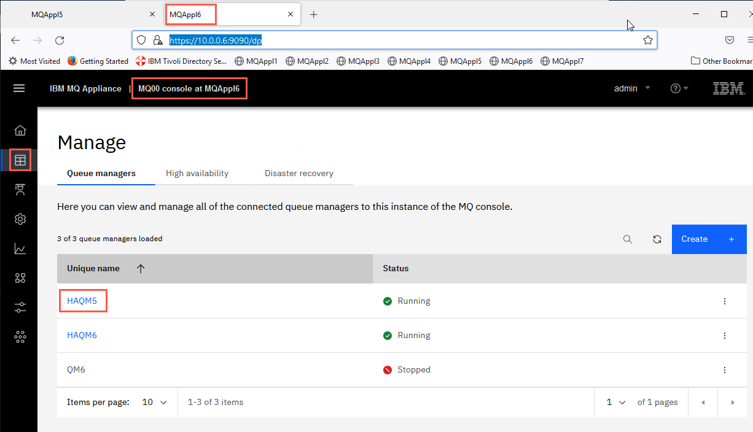Image resolution: width=753 pixels, height=432 pixels.
Task: Change the Items per page dropdown
Action: [x=154, y=402]
